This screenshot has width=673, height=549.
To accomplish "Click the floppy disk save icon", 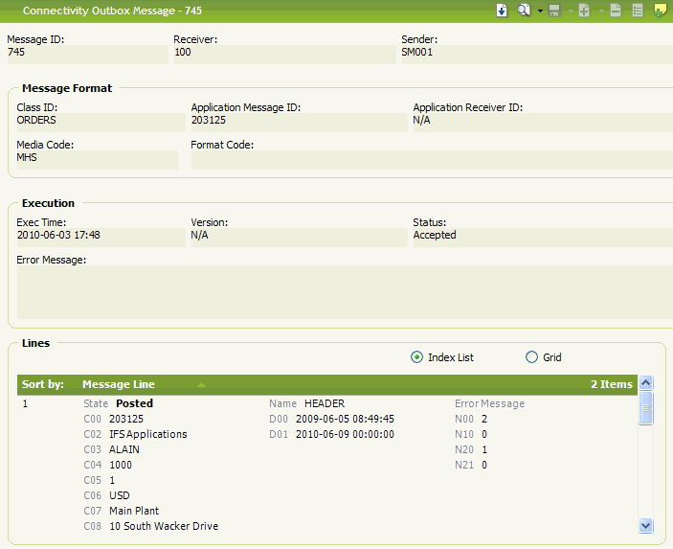I will tap(554, 11).
